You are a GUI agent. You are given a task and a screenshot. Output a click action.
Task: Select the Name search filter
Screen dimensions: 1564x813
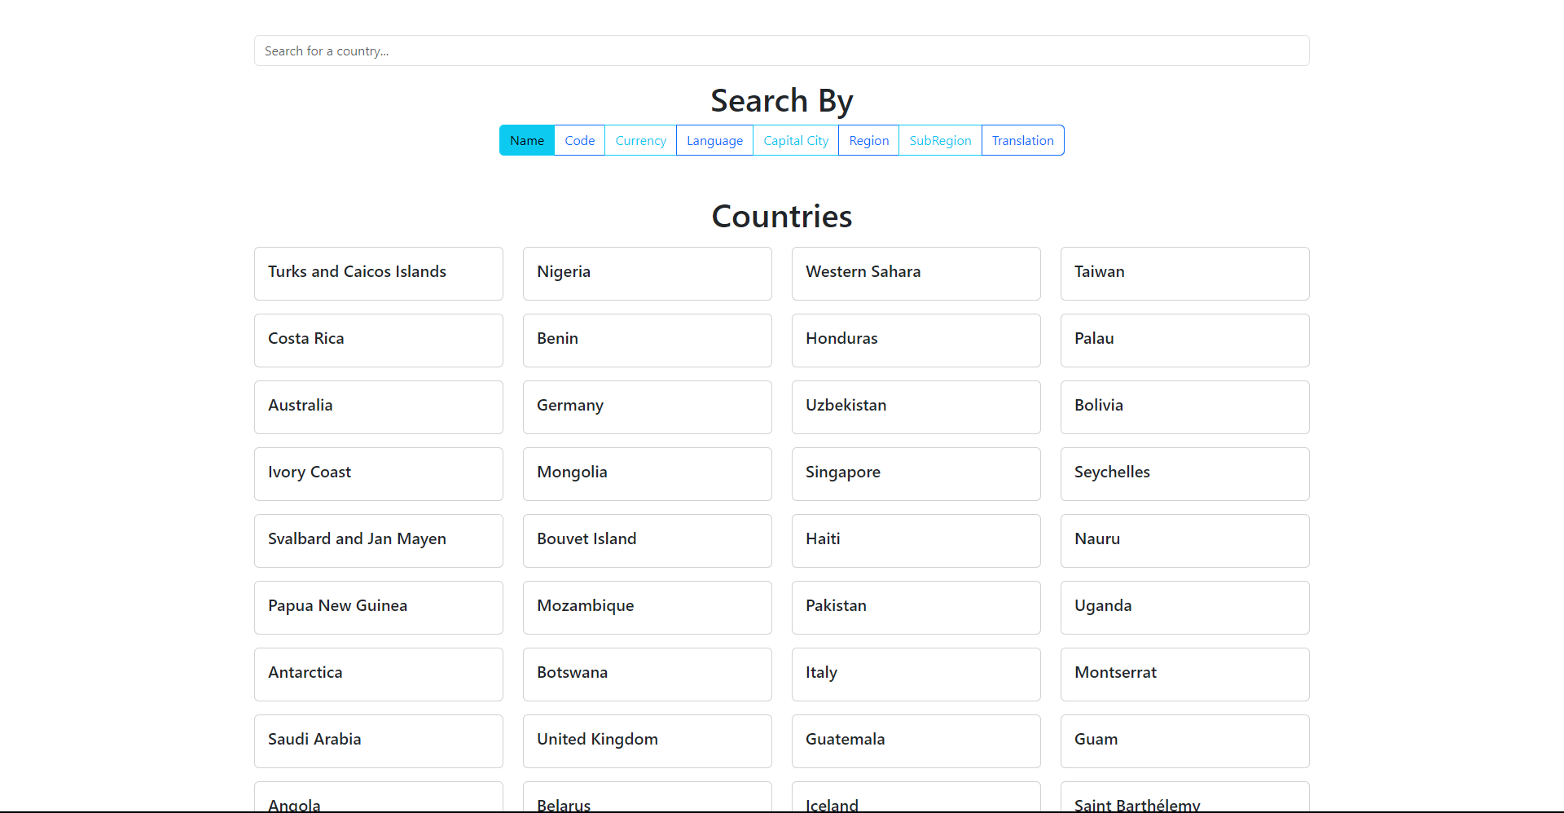point(526,140)
